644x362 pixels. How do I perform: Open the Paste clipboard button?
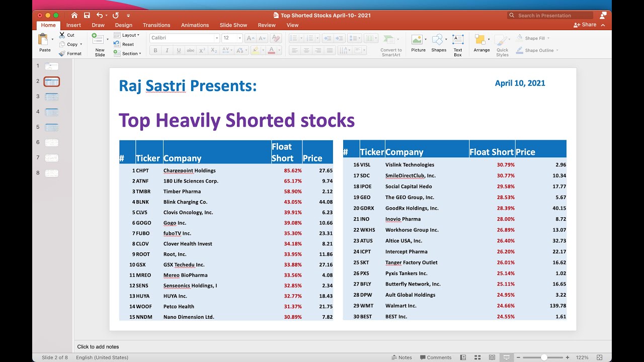click(45, 43)
